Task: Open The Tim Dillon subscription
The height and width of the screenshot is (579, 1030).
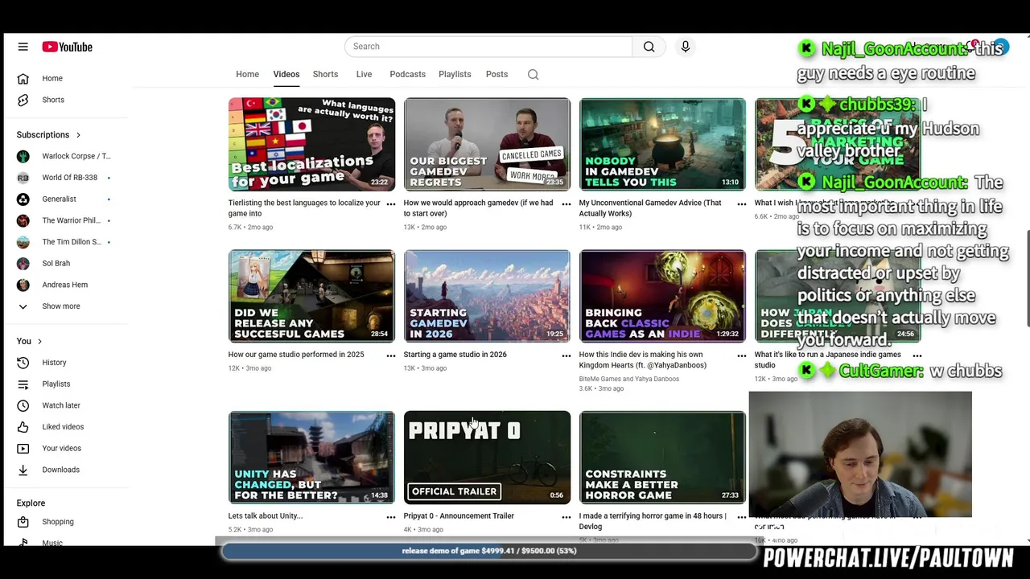Action: click(x=64, y=242)
